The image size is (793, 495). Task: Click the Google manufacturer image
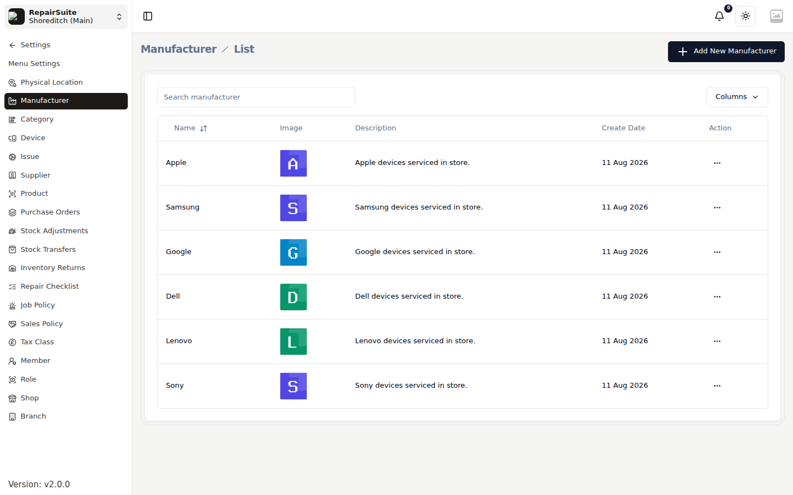pos(294,252)
